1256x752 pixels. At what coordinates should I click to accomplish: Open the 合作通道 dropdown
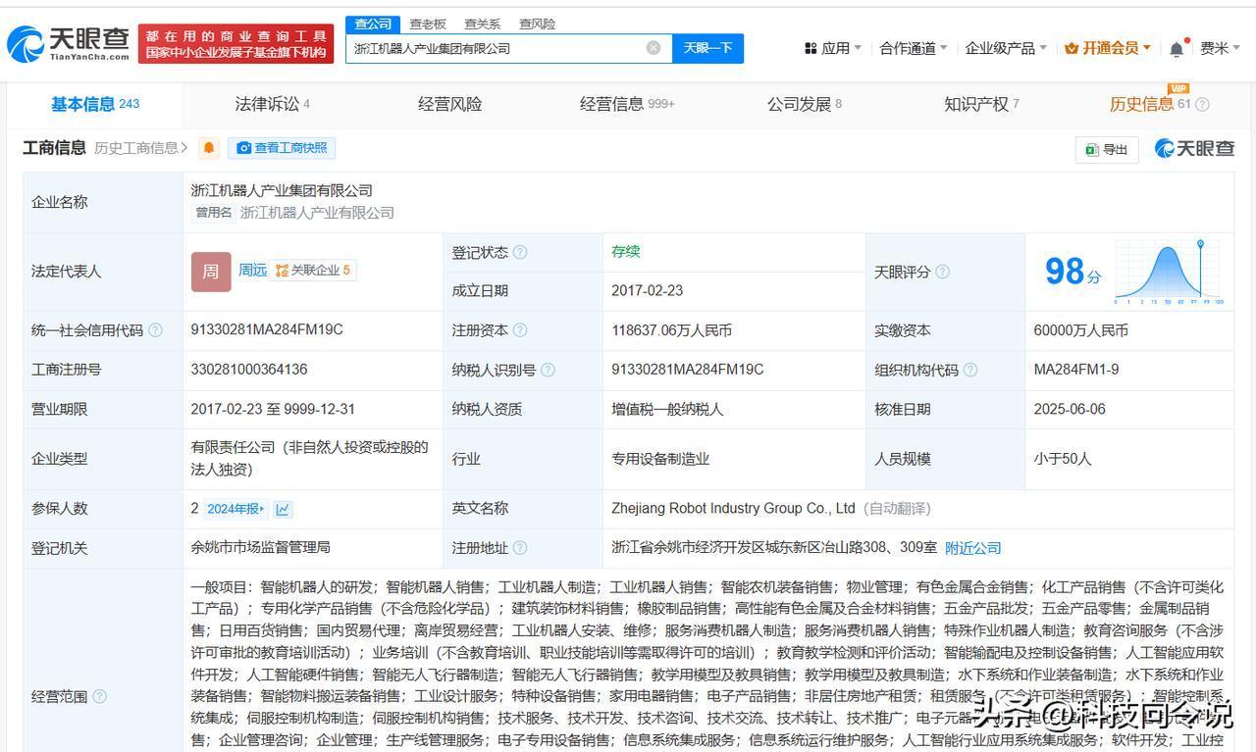pyautogui.click(x=914, y=48)
